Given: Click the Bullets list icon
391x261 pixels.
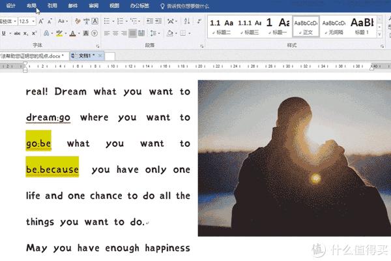Looking at the screenshot, I should click(x=107, y=22).
